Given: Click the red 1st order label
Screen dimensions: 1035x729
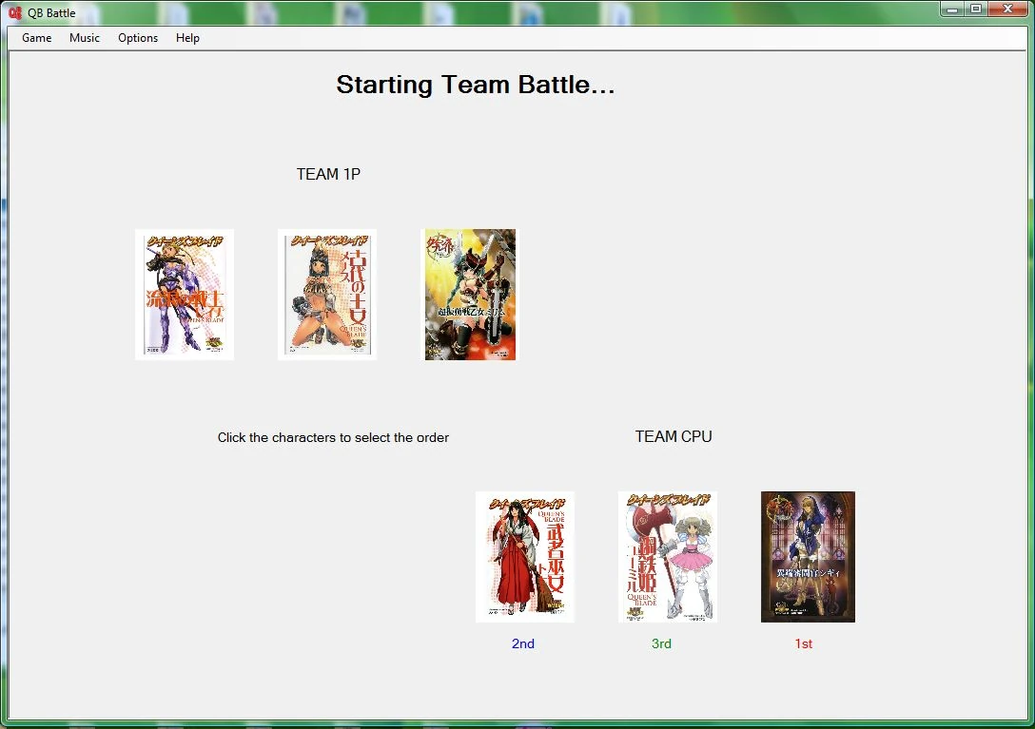Looking at the screenshot, I should (803, 643).
